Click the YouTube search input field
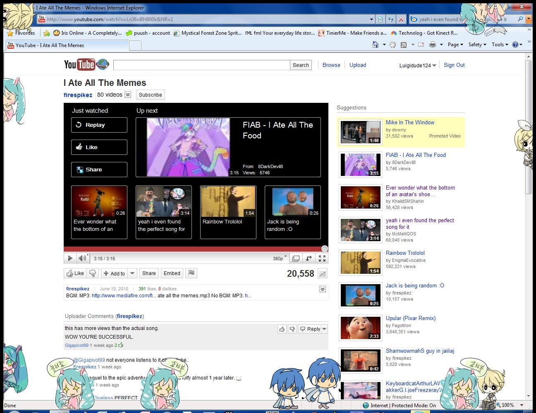Viewport: 536px width, 413px height. (x=202, y=65)
